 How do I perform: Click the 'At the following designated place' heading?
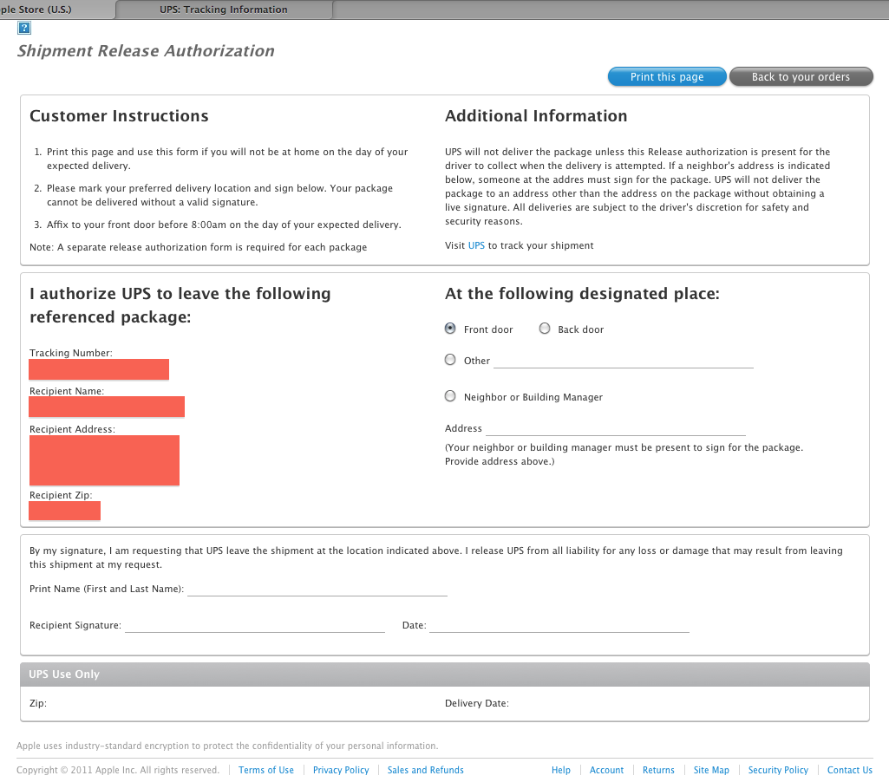coord(582,294)
